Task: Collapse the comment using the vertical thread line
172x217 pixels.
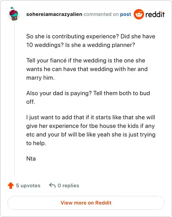Action: point(15,98)
